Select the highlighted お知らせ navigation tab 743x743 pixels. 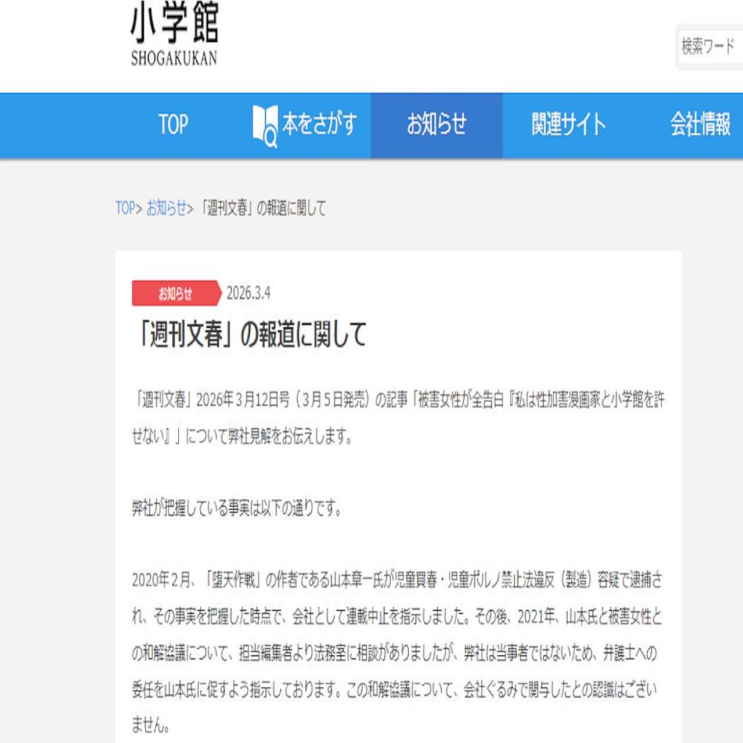(x=437, y=125)
